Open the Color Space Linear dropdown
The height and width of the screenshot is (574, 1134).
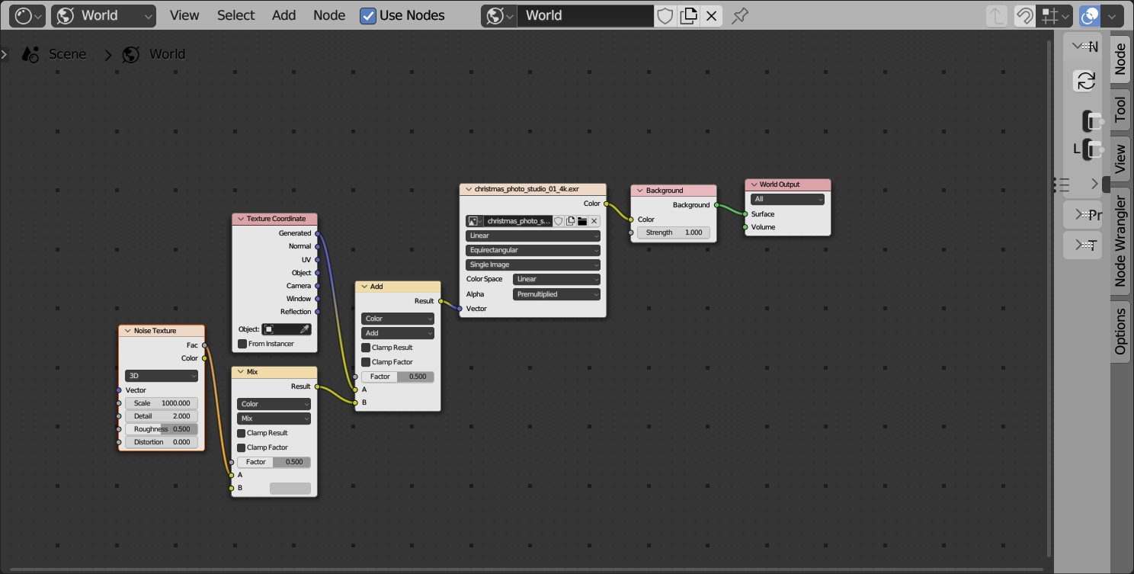tap(556, 279)
